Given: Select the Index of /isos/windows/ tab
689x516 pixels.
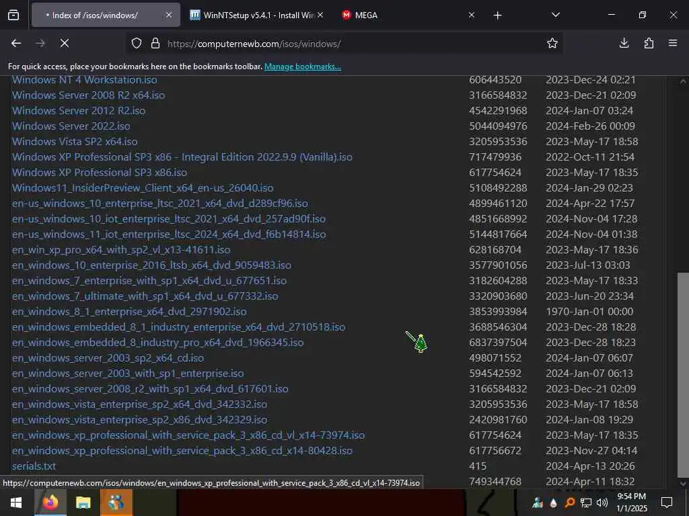Looking at the screenshot, I should (106, 15).
